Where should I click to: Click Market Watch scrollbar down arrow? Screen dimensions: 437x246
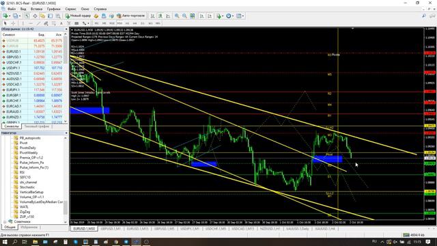(x=66, y=122)
